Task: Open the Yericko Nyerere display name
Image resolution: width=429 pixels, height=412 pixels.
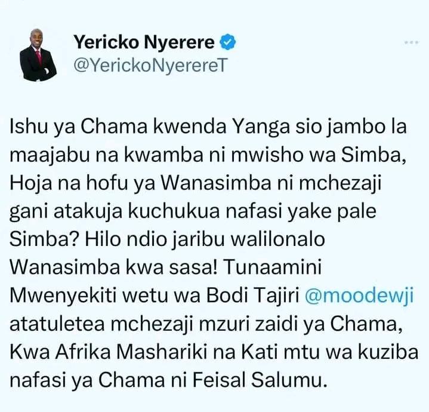Action: click(144, 42)
